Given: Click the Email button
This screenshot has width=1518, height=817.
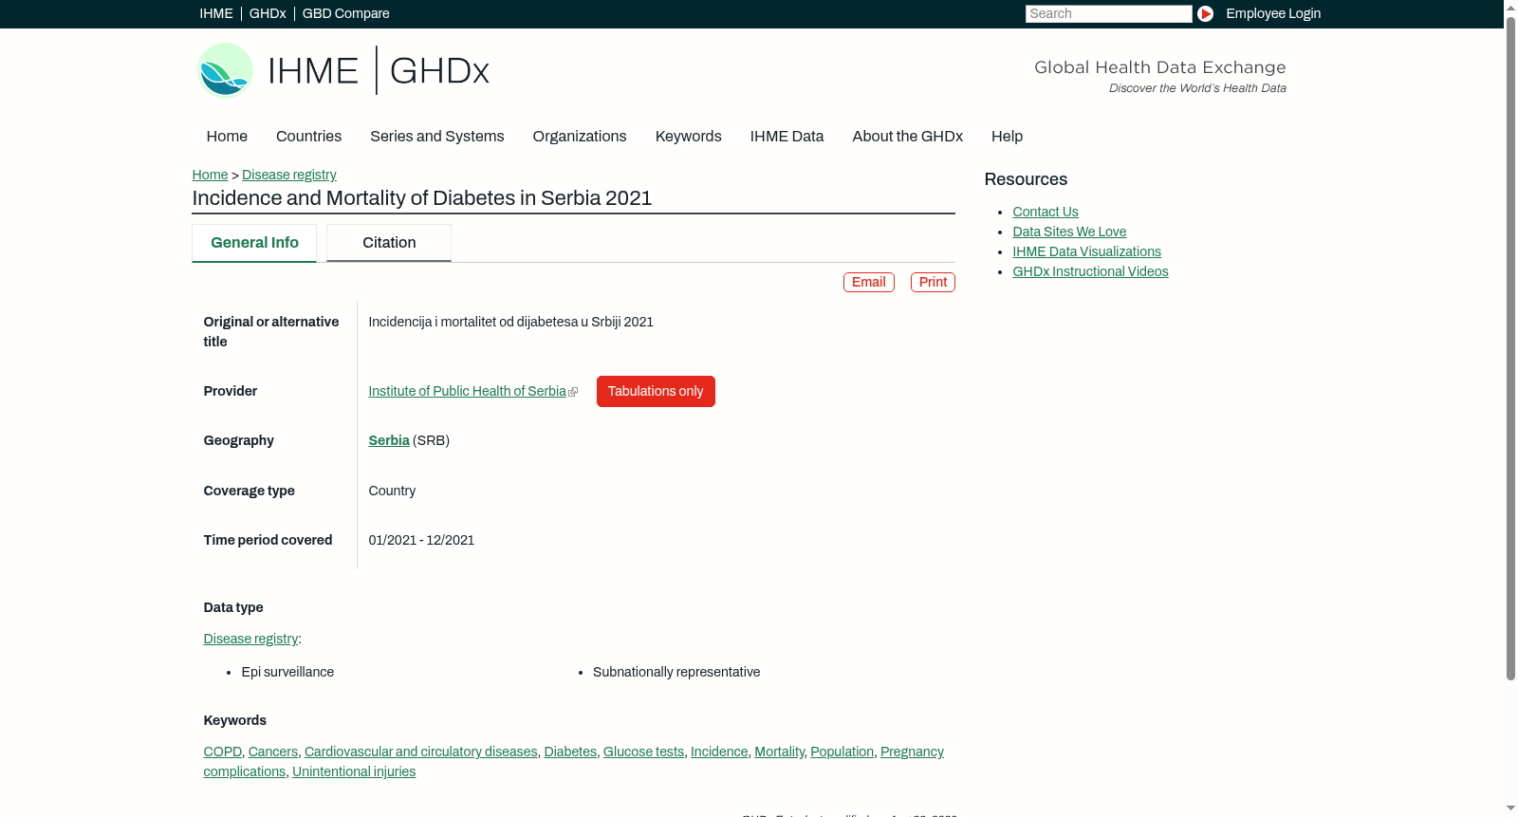Looking at the screenshot, I should pos(868,283).
